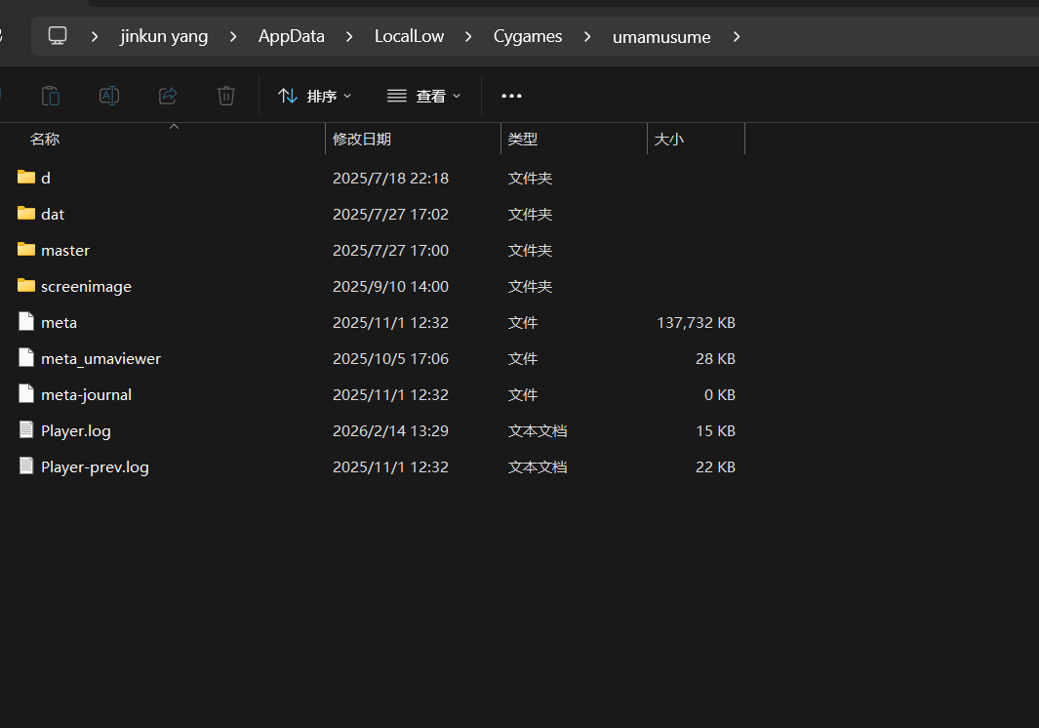Click the Rename toolbar icon

point(109,96)
